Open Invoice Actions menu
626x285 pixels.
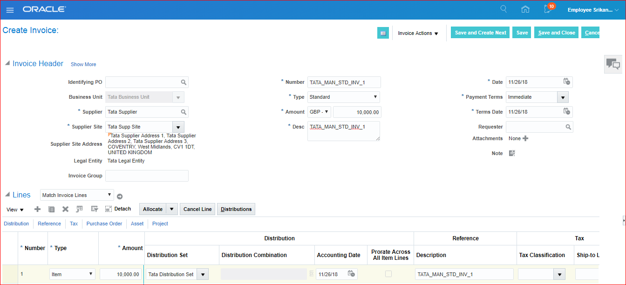point(418,33)
